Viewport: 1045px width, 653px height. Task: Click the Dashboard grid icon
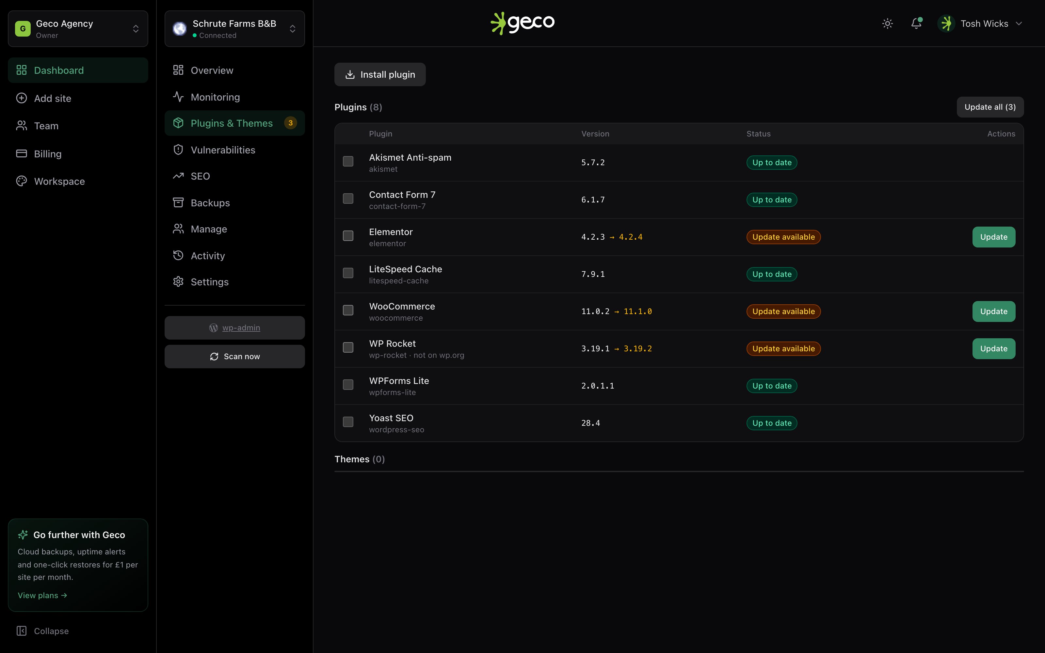[22, 70]
